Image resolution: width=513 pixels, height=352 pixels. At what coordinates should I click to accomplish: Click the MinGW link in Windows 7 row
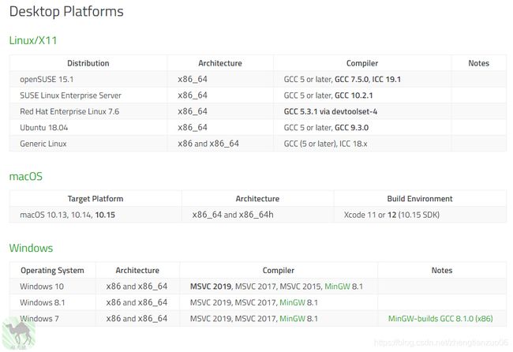click(x=292, y=319)
